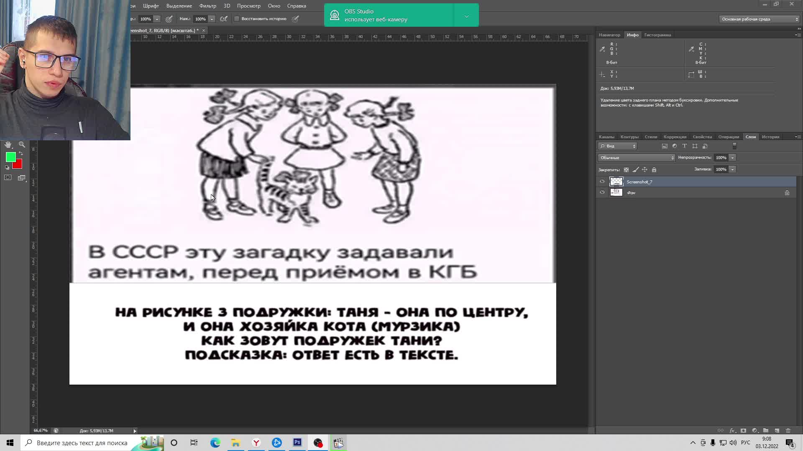Open the Непрозрачность opacity dropdown arrow
The height and width of the screenshot is (451, 803).
tap(732, 157)
